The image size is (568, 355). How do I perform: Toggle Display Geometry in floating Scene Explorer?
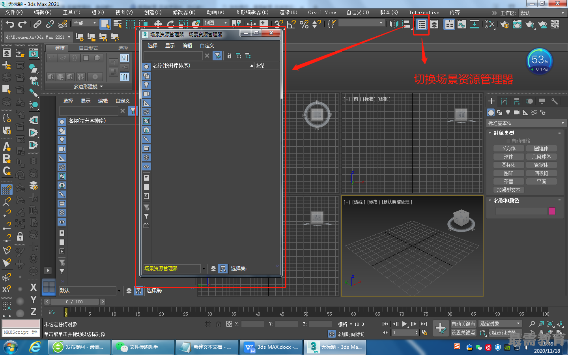(146, 67)
